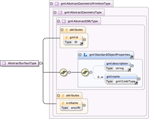This screenshot has width=149, height=119.
Task: Follow reference arrow on gml:description element
Action: coord(129,70)
